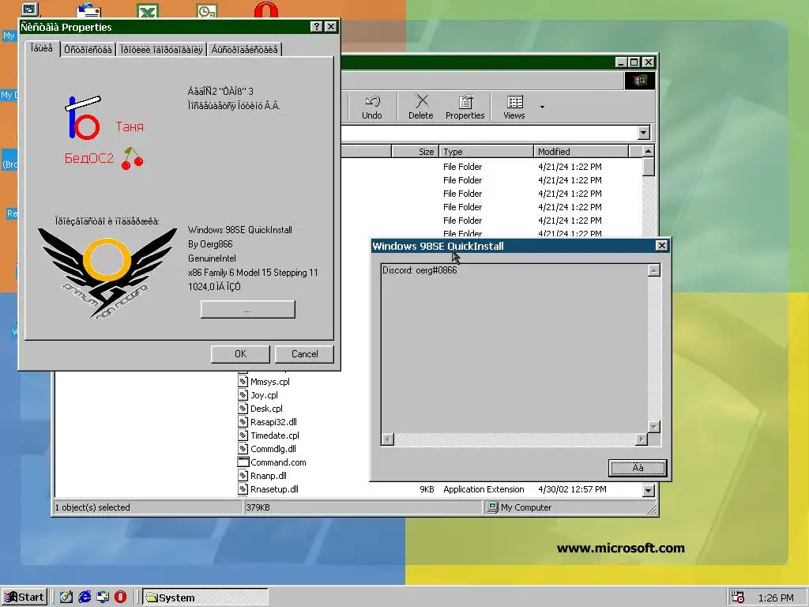Image resolution: width=809 pixels, height=607 pixels.
Task: Click the Explorer scrollbar up arrow
Action: 649,151
